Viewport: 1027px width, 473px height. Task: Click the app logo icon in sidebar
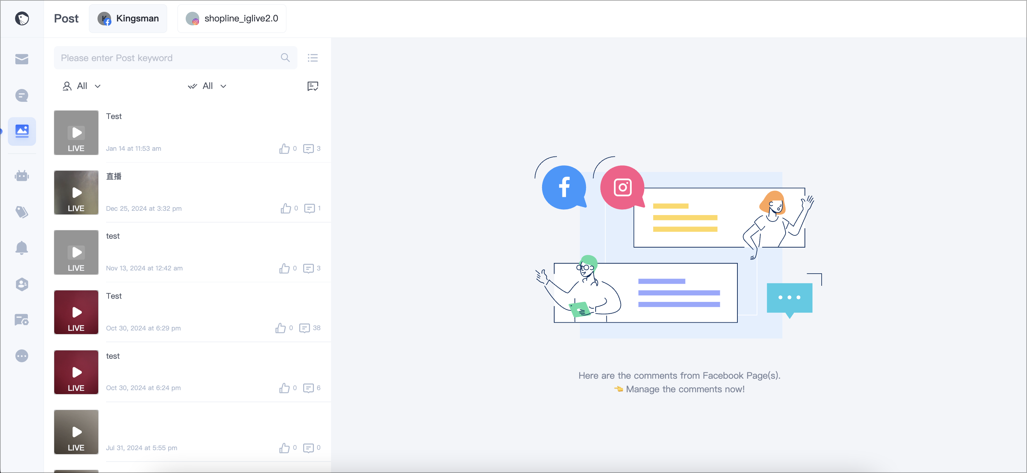click(22, 18)
